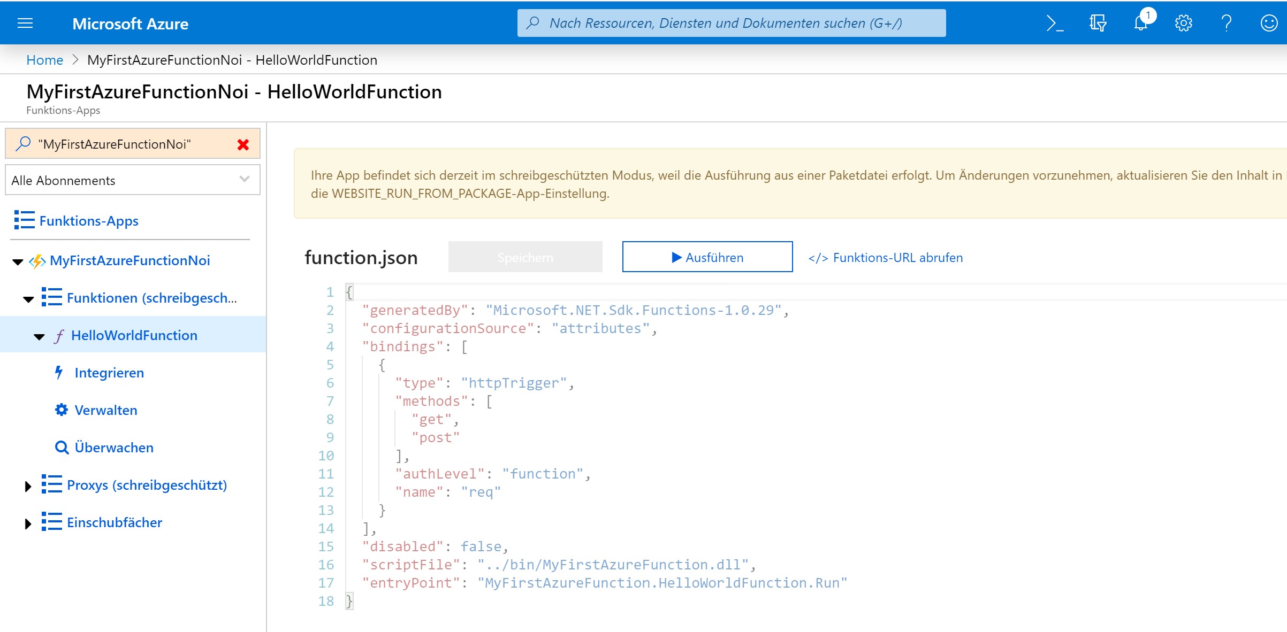
Task: Open Integrieren under HelloWorldFunction
Action: (x=109, y=373)
